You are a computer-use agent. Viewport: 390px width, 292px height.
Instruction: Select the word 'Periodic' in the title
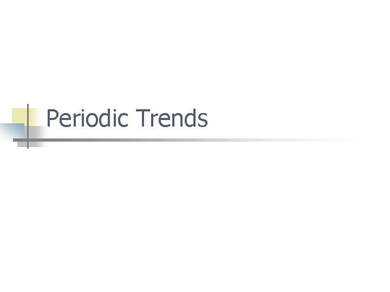click(x=88, y=118)
